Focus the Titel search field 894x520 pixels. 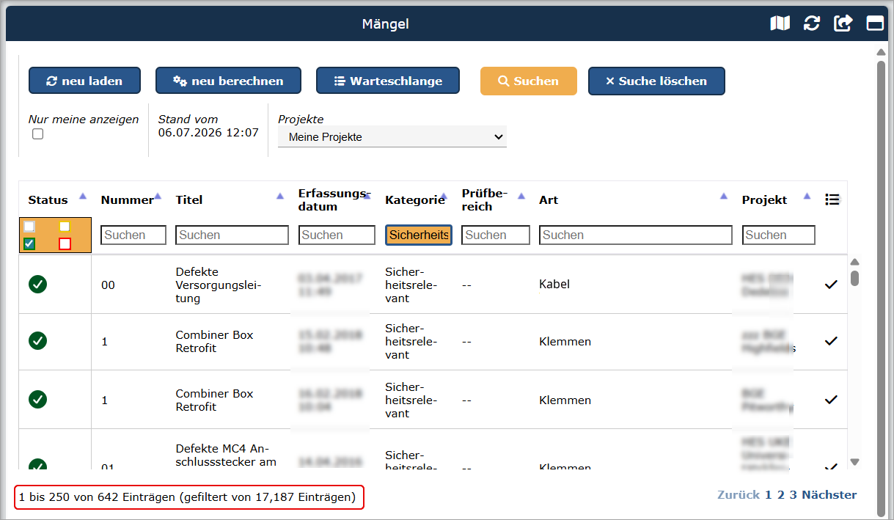tap(232, 235)
